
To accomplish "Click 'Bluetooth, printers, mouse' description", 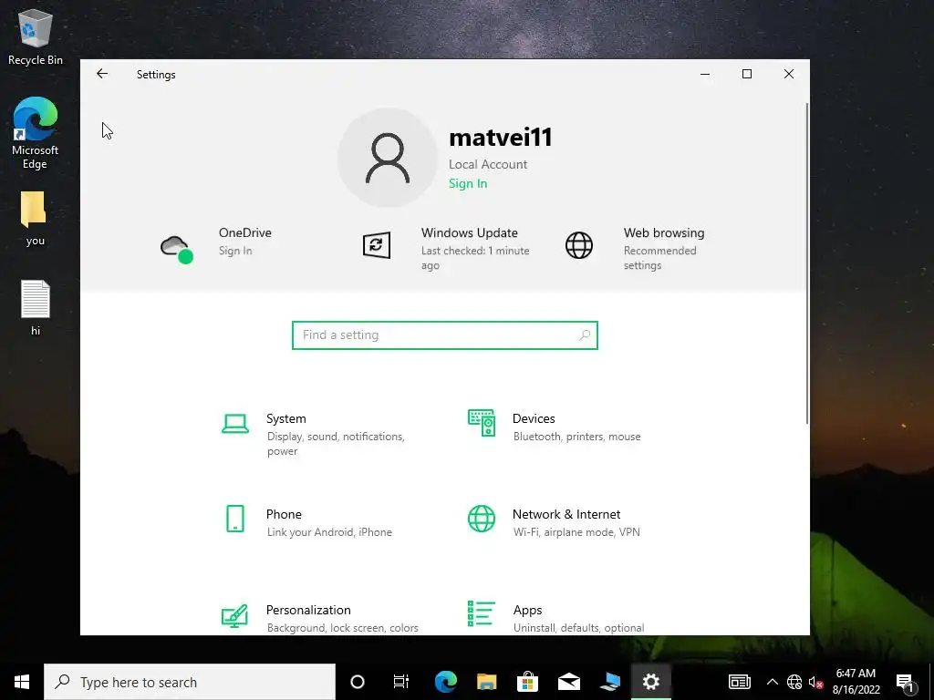I will point(576,437).
